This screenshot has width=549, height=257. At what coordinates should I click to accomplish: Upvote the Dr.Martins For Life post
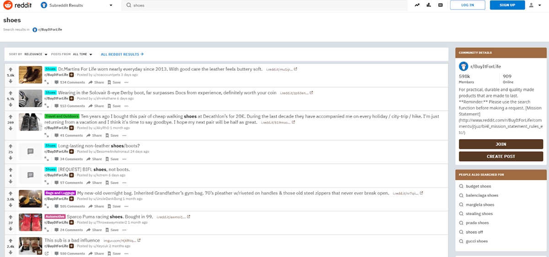click(x=11, y=69)
